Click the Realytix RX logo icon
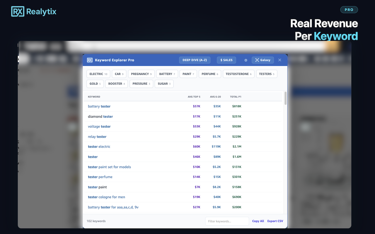The height and width of the screenshot is (234, 375). pos(18,11)
